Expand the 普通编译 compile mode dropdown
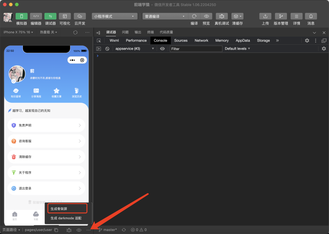Screen dimensions: 329x234 point(165,16)
